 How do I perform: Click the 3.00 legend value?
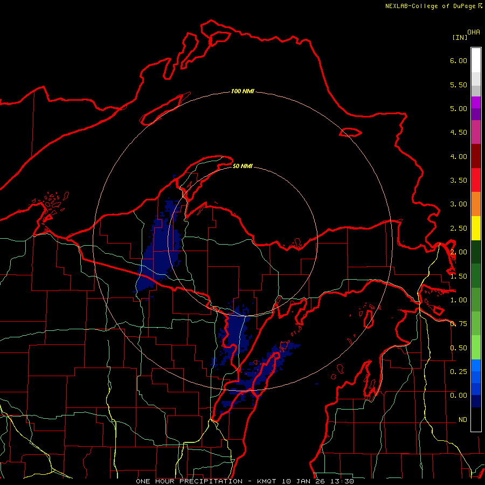coord(459,204)
